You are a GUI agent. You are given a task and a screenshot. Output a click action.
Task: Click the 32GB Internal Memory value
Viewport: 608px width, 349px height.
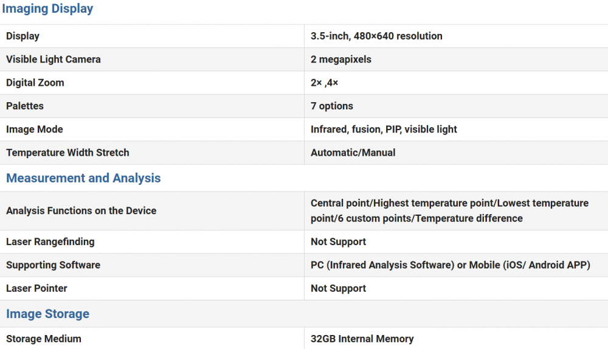pos(362,339)
